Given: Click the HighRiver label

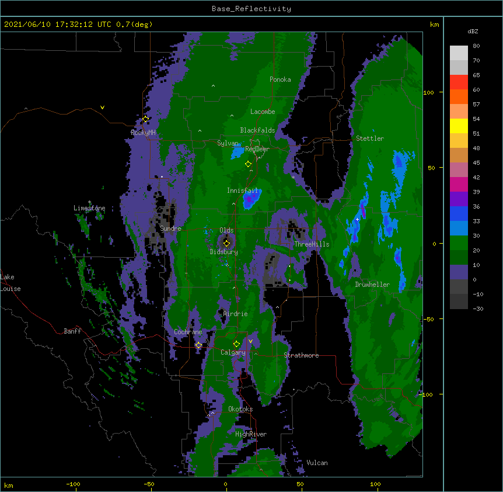Looking at the screenshot, I should [x=251, y=434].
